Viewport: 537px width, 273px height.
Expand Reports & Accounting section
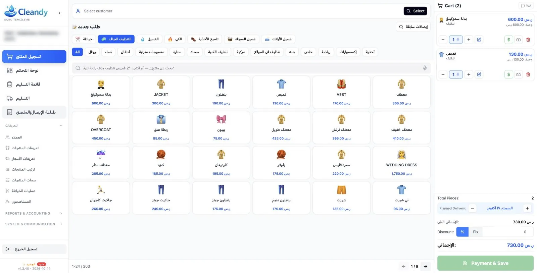pos(34,213)
